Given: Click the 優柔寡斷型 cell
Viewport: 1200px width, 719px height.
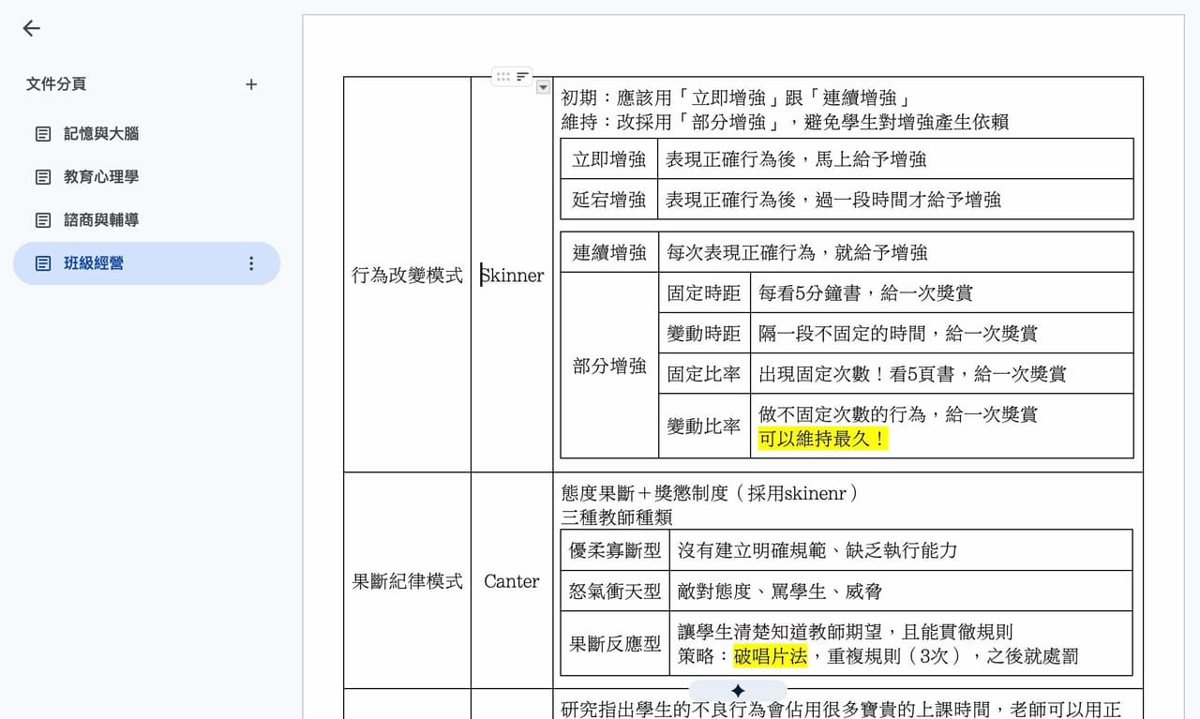Looking at the screenshot, I should coord(615,550).
